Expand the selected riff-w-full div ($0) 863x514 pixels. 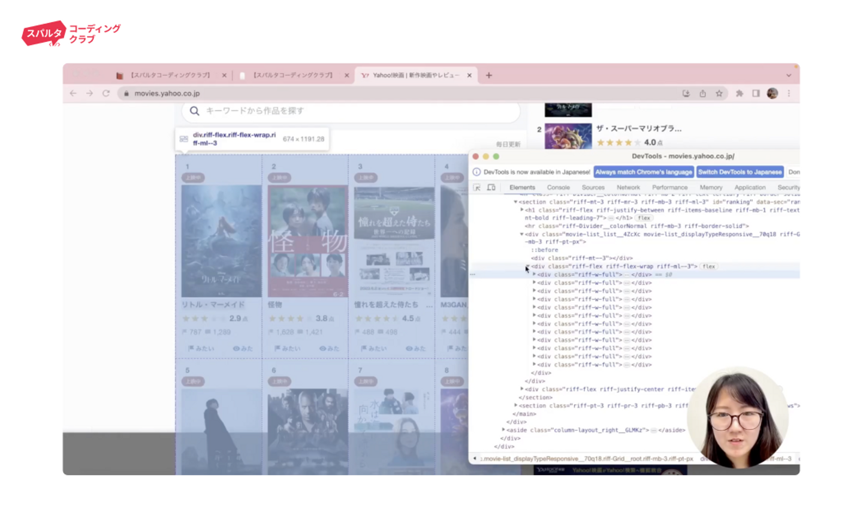coord(534,275)
